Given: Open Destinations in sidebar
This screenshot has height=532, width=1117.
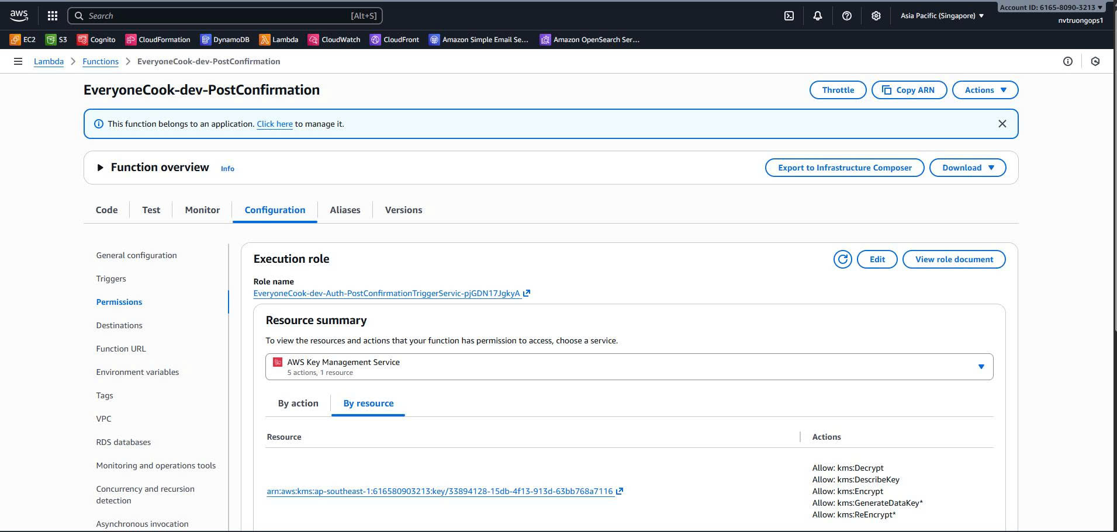Looking at the screenshot, I should tap(119, 325).
